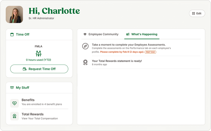Switch to the Employee Community tab
211x131 pixels.
[x=101, y=34]
